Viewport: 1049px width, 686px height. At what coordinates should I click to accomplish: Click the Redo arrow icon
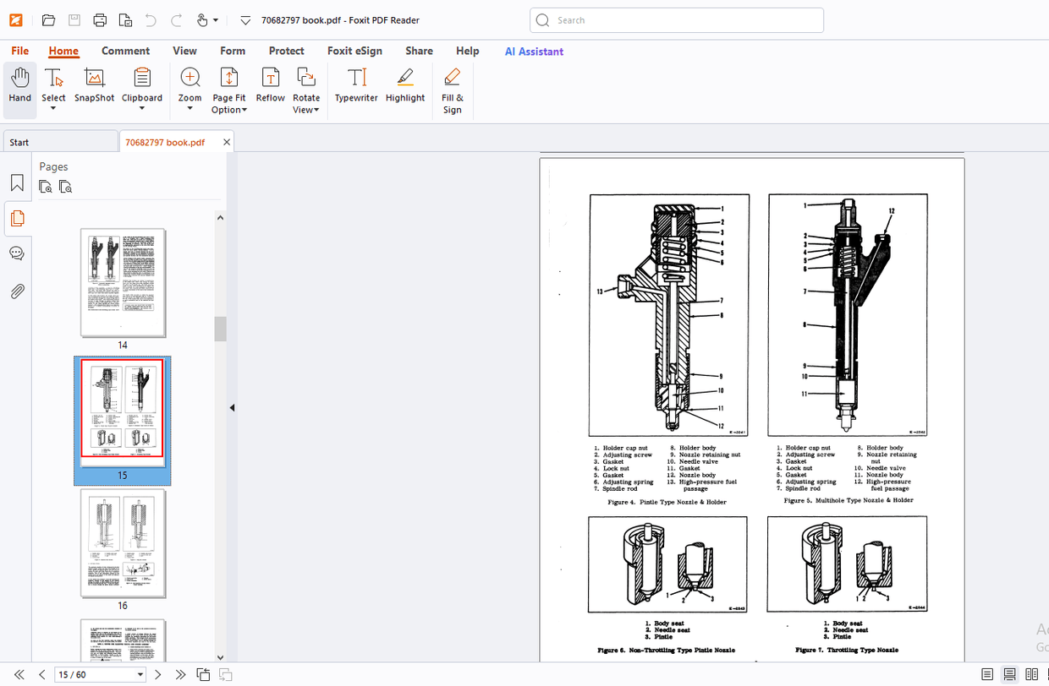(x=176, y=20)
